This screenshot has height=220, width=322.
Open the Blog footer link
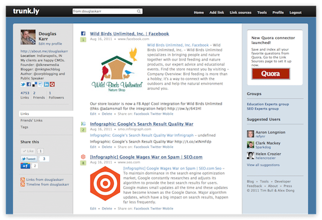(x=251, y=181)
